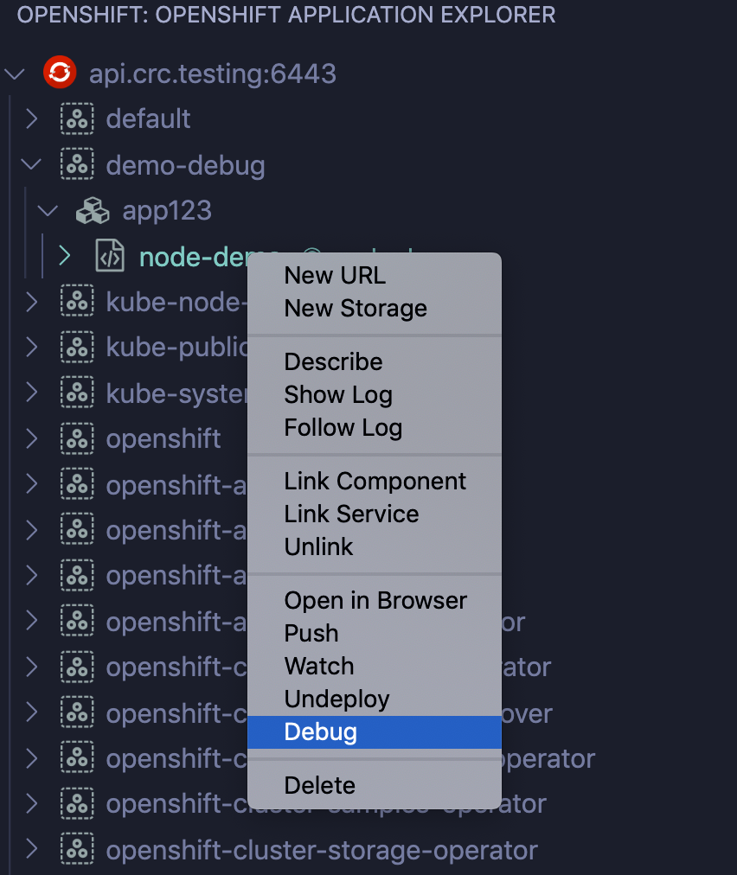Click the red OpenShift cluster icon
This screenshot has height=875, width=737.
[61, 73]
